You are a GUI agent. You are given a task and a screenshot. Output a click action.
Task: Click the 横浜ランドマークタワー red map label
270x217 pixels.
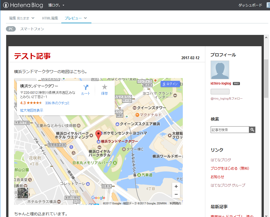pos(120,141)
